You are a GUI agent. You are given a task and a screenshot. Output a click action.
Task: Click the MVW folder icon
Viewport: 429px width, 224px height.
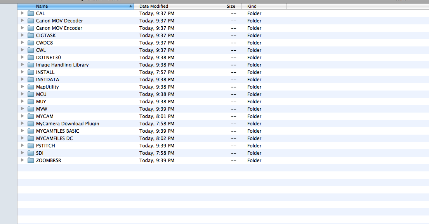coord(31,109)
